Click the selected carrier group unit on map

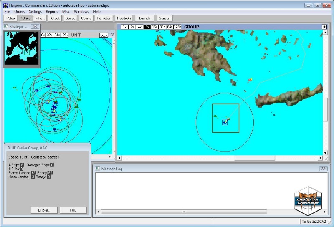pyautogui.click(x=225, y=122)
